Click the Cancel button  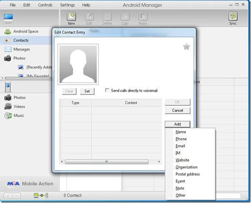tap(177, 110)
